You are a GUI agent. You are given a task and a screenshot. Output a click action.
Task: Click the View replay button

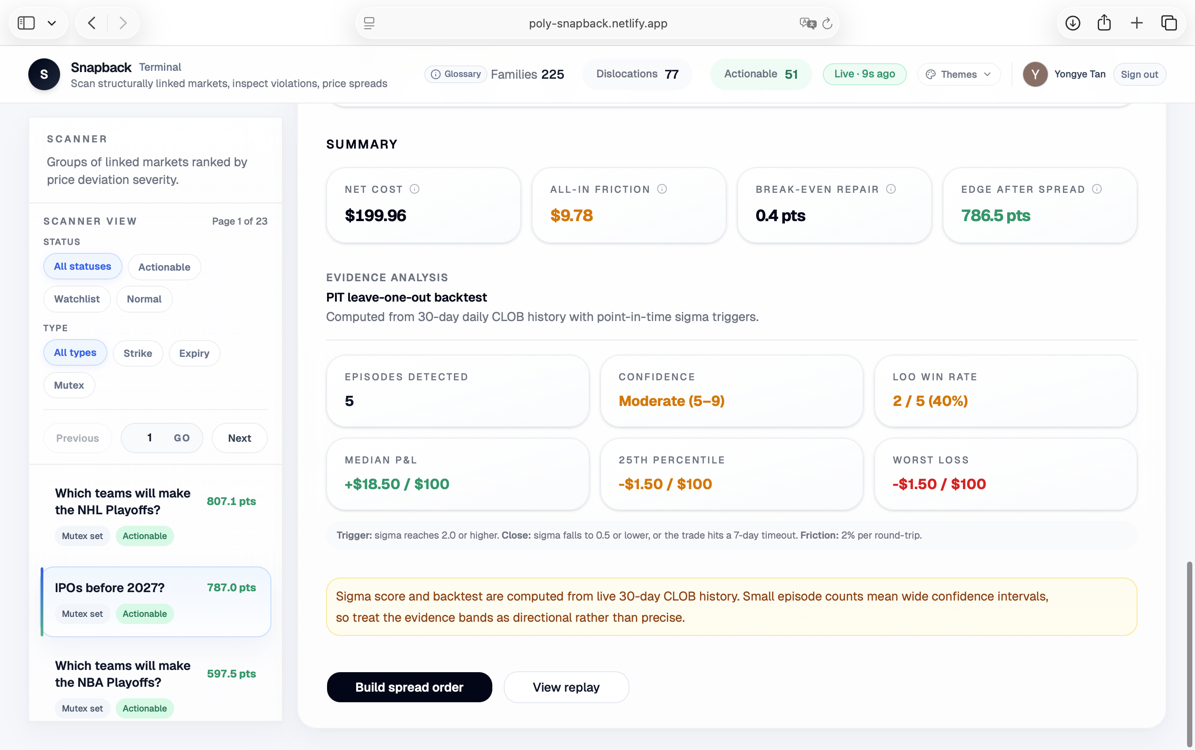[566, 687]
